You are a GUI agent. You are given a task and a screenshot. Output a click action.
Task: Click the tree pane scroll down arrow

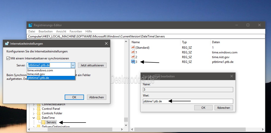click(x=126, y=126)
